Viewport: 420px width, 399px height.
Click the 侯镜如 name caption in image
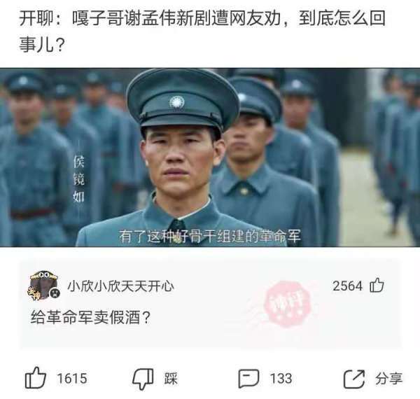78,179
